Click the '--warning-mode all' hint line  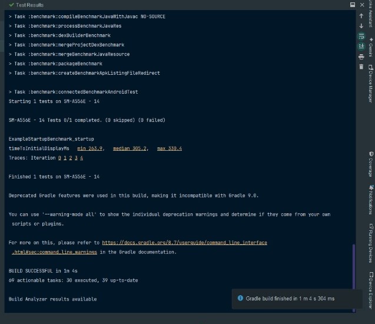point(170,214)
